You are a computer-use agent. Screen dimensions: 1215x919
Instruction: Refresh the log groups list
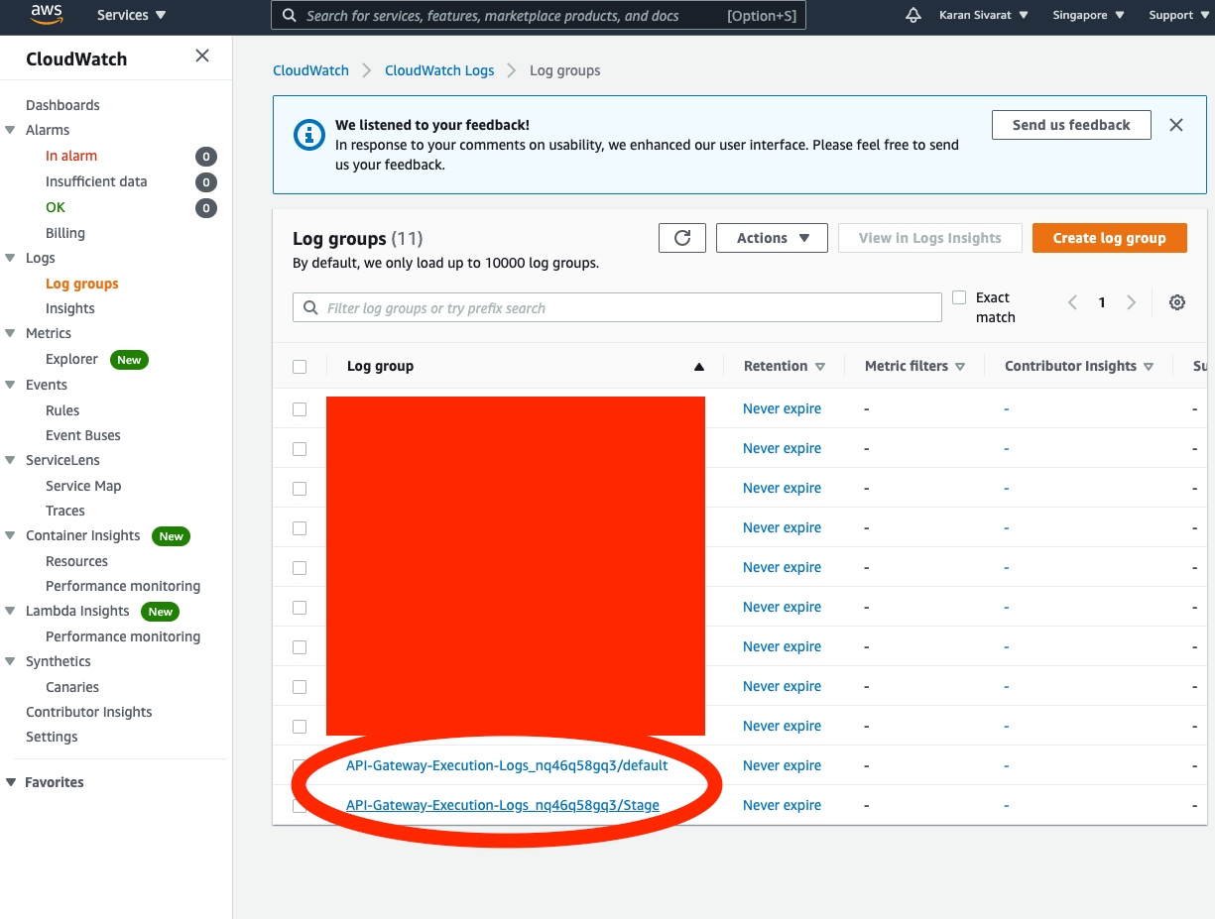click(682, 238)
